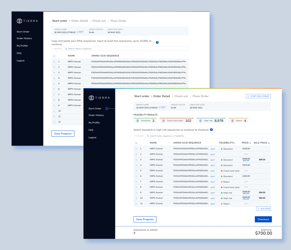Delete row 5 using its trash icon in Order Detail
This screenshot has height=250, width=291.
click(x=136, y=171)
